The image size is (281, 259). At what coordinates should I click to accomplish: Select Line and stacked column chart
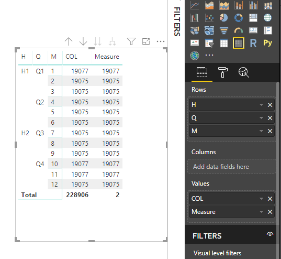[239, 5]
